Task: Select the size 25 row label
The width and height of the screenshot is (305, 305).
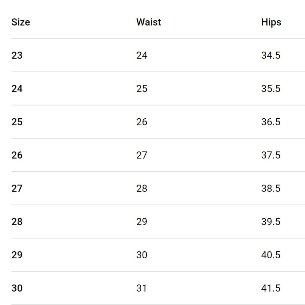Action: 17,122
